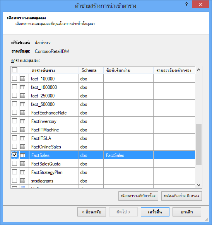Click the Schema column header
This screenshot has height=225, width=212.
click(x=91, y=70)
